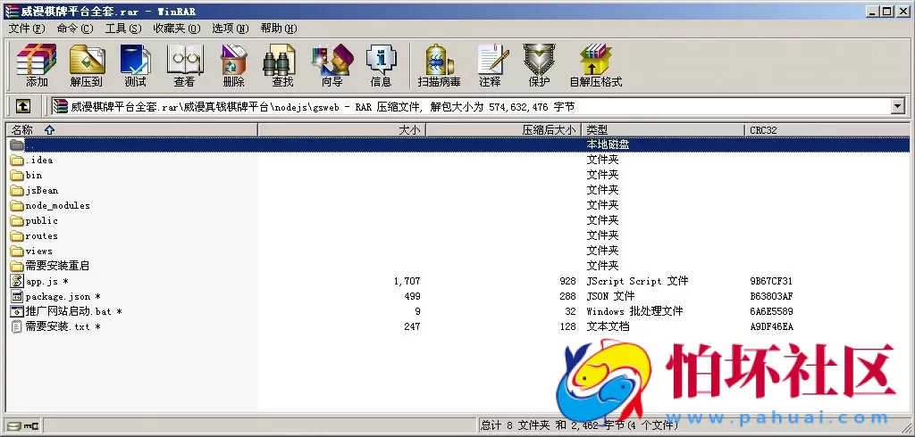
Task: Go up one folder level arrow
Action: coord(22,106)
